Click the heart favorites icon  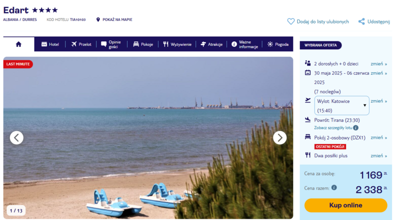click(291, 21)
